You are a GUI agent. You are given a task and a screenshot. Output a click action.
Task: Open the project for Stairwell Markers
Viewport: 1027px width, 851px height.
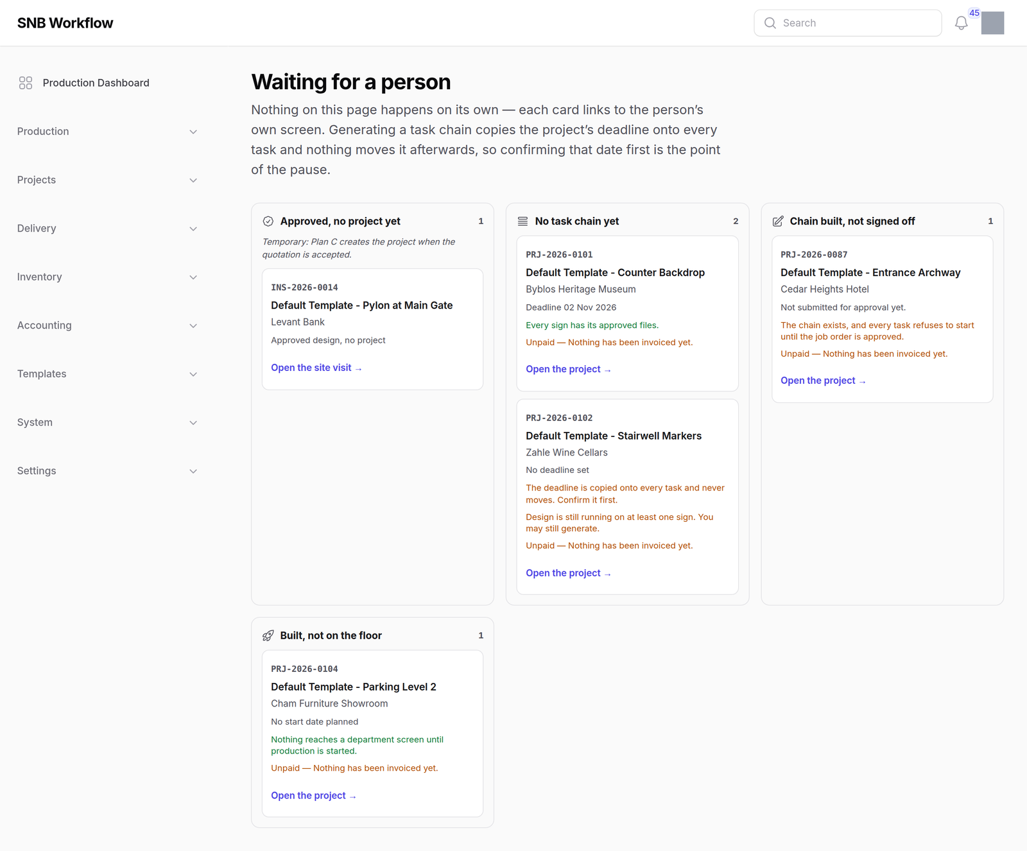(568, 573)
